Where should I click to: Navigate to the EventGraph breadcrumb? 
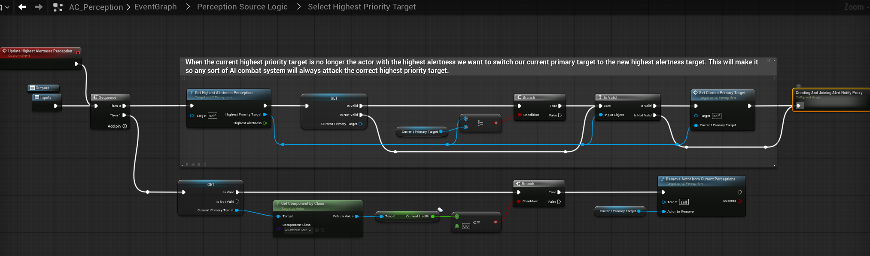155,7
